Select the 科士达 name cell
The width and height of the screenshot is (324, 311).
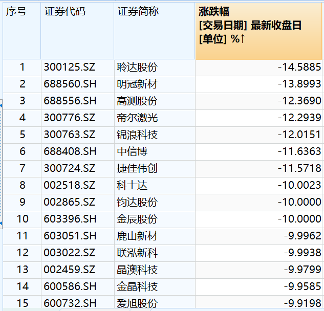(133, 185)
